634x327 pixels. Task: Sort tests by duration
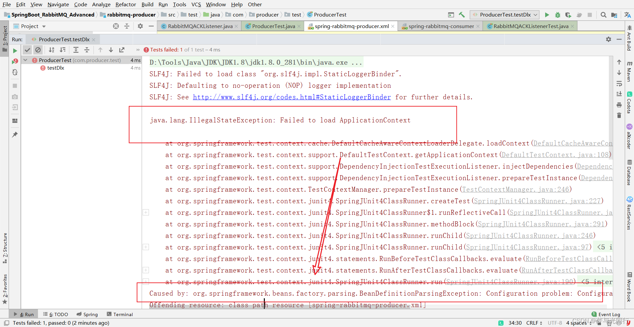click(62, 50)
